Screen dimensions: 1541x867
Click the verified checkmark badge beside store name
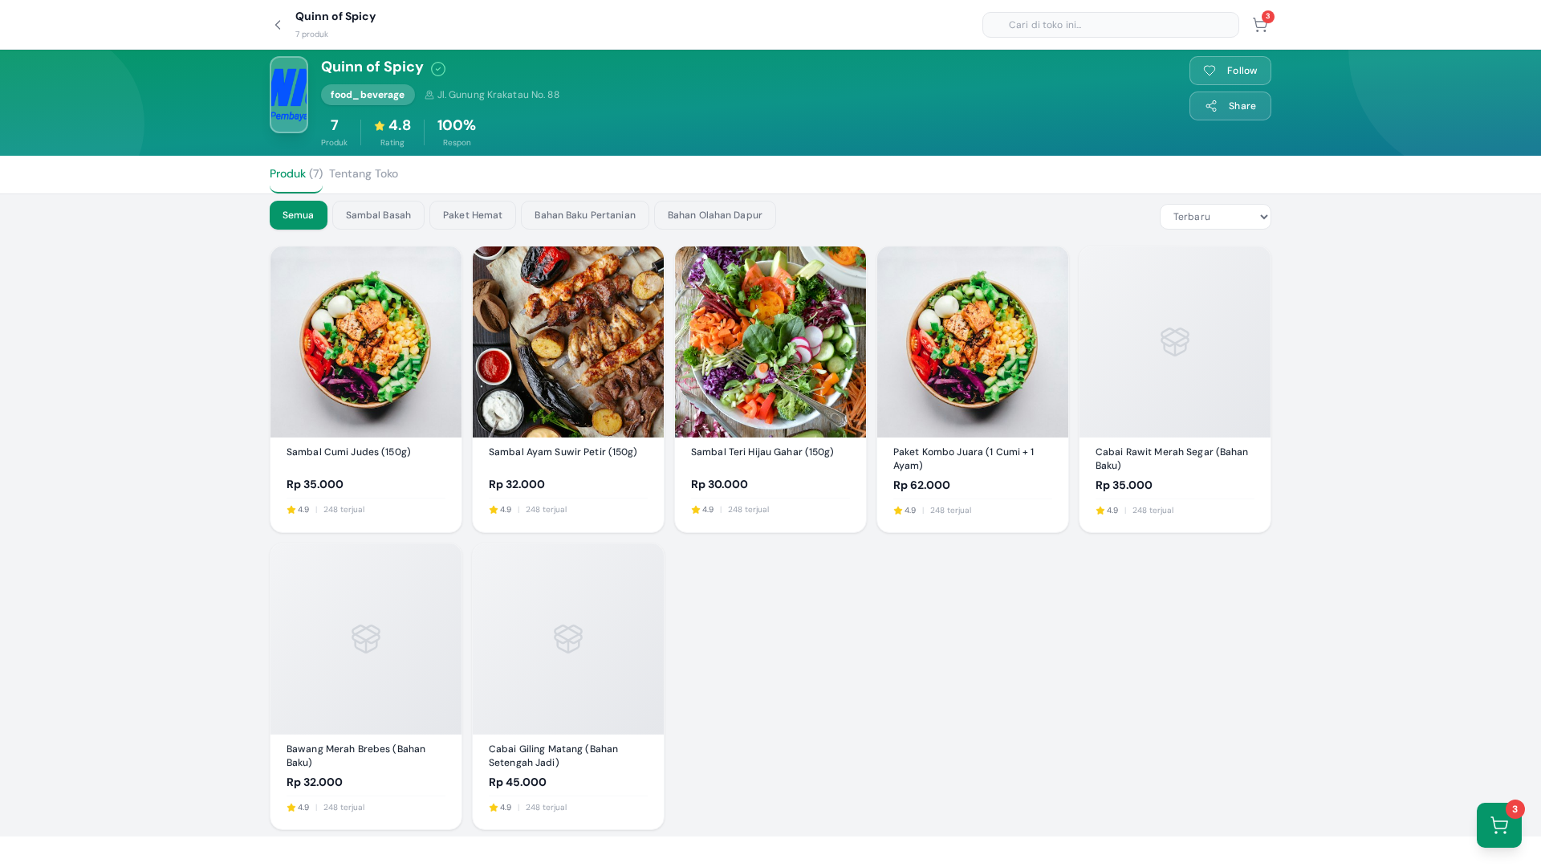tap(438, 69)
